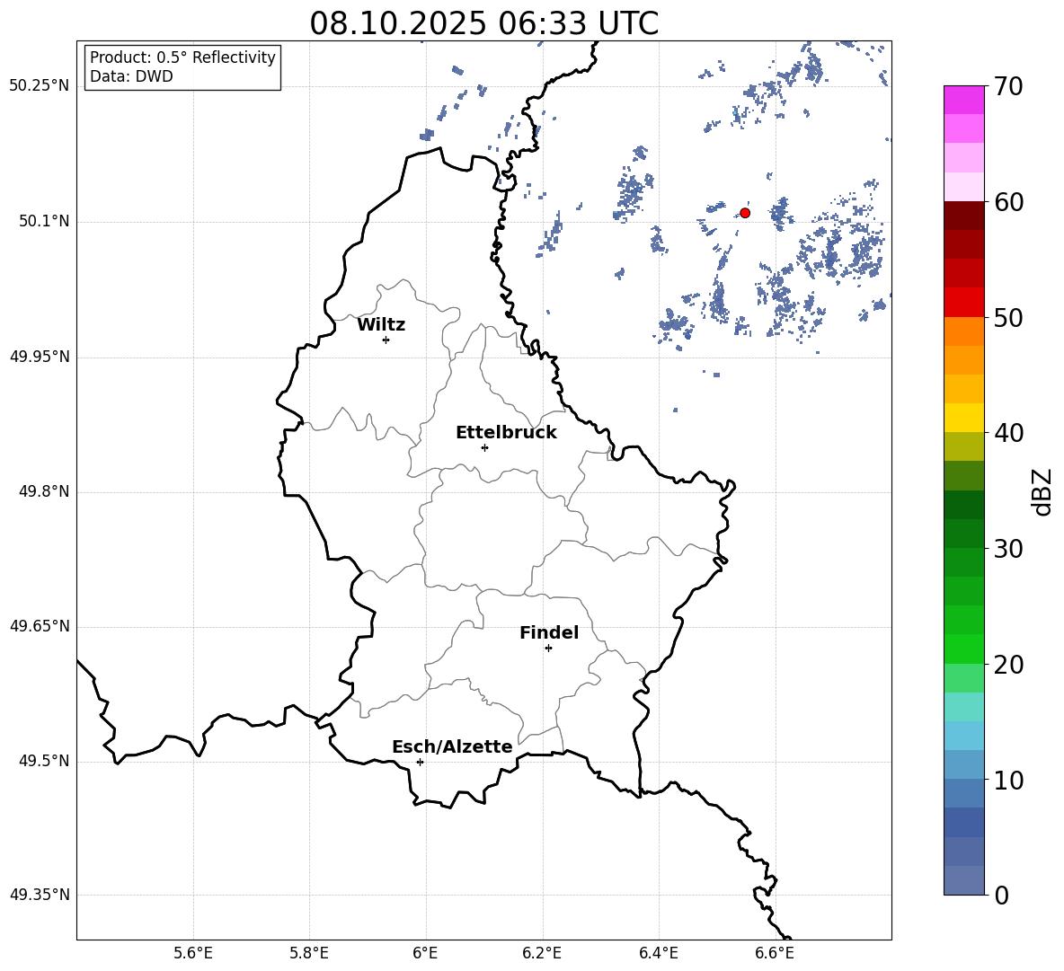This screenshot has height=971, width=1064.
Task: Click the 30 tick label on colorbar
Action: [x=1008, y=549]
